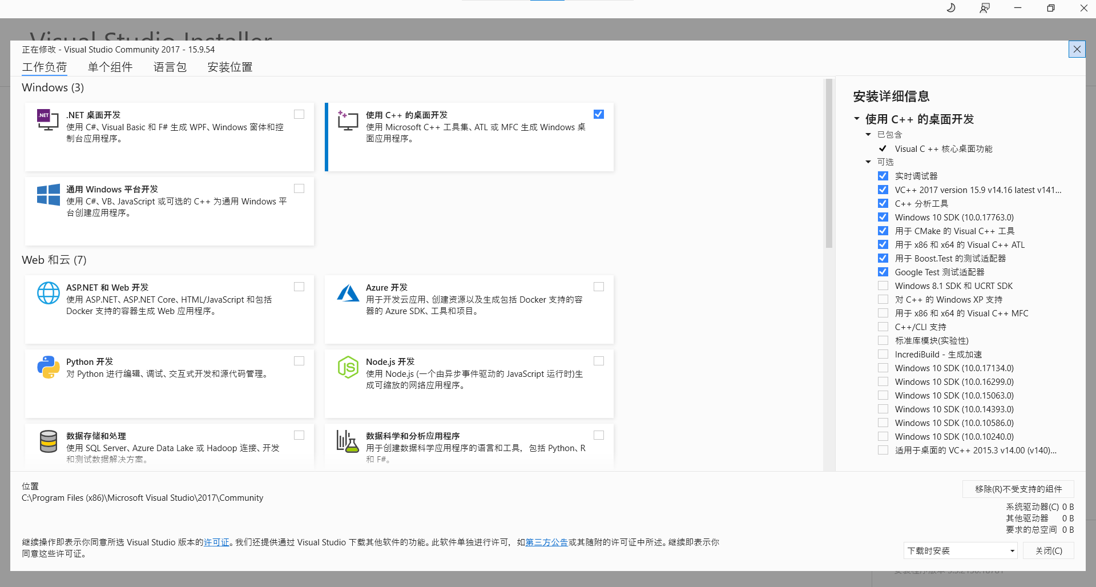Click the ASP.NET globe icon
Screen dimensions: 1096x587
point(48,293)
